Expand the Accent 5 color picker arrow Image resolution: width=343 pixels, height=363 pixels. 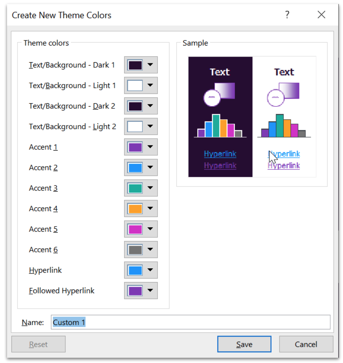[150, 229]
